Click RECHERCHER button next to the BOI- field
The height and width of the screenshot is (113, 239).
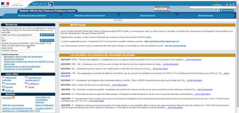click(x=47, y=40)
